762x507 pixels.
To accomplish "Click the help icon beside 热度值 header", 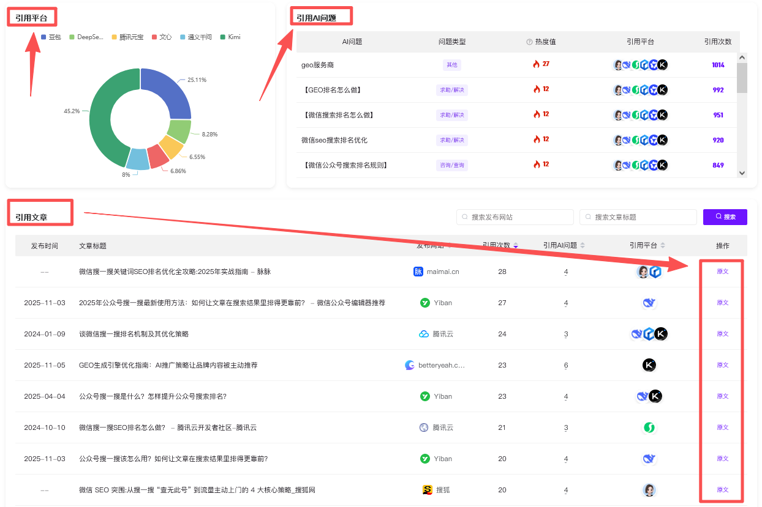I will pyautogui.click(x=529, y=42).
